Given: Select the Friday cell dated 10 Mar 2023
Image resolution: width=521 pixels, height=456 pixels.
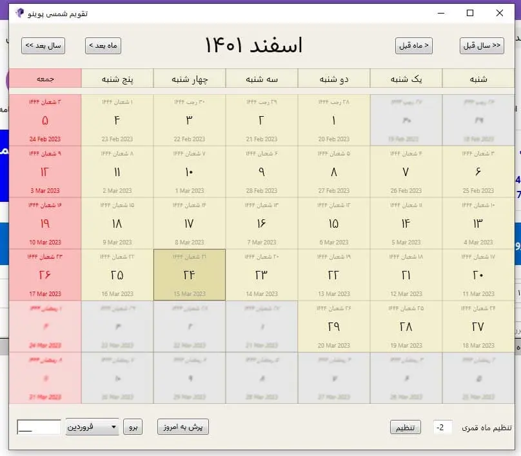Looking at the screenshot, I should 45,223.
